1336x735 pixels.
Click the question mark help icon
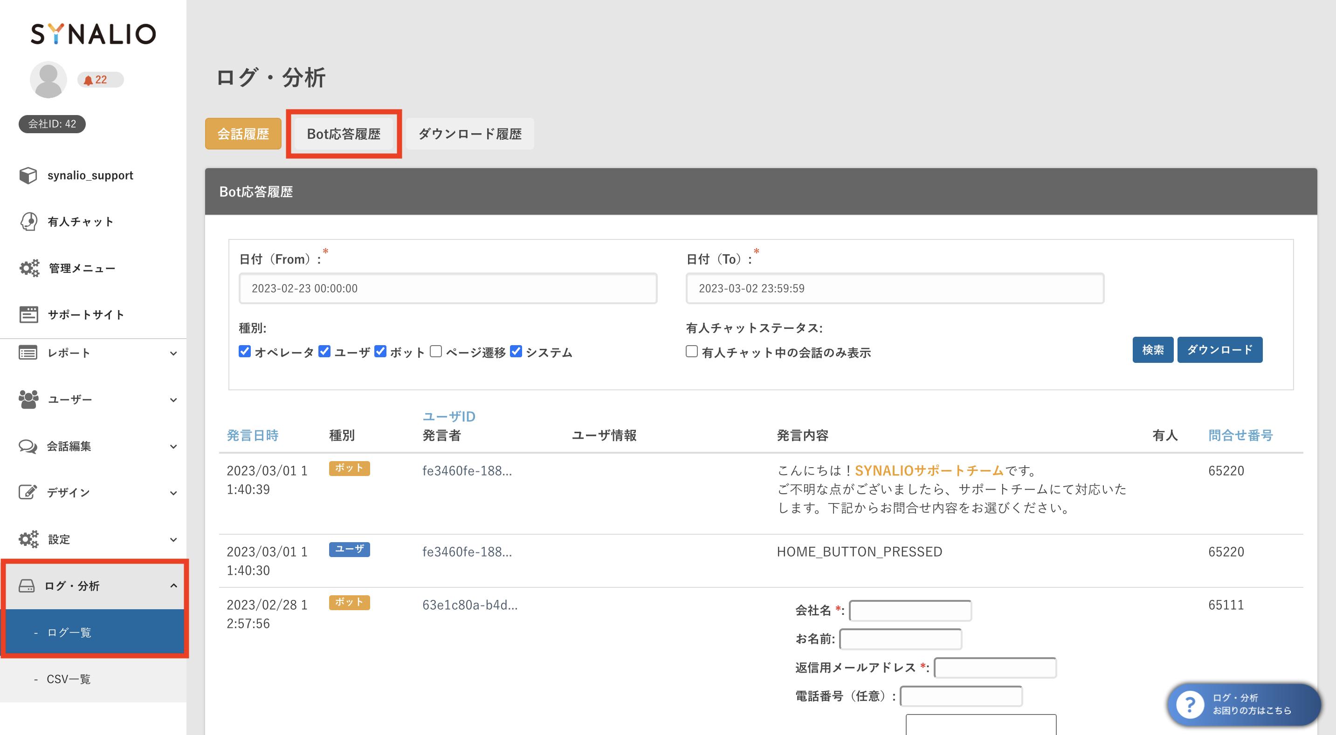click(1190, 704)
